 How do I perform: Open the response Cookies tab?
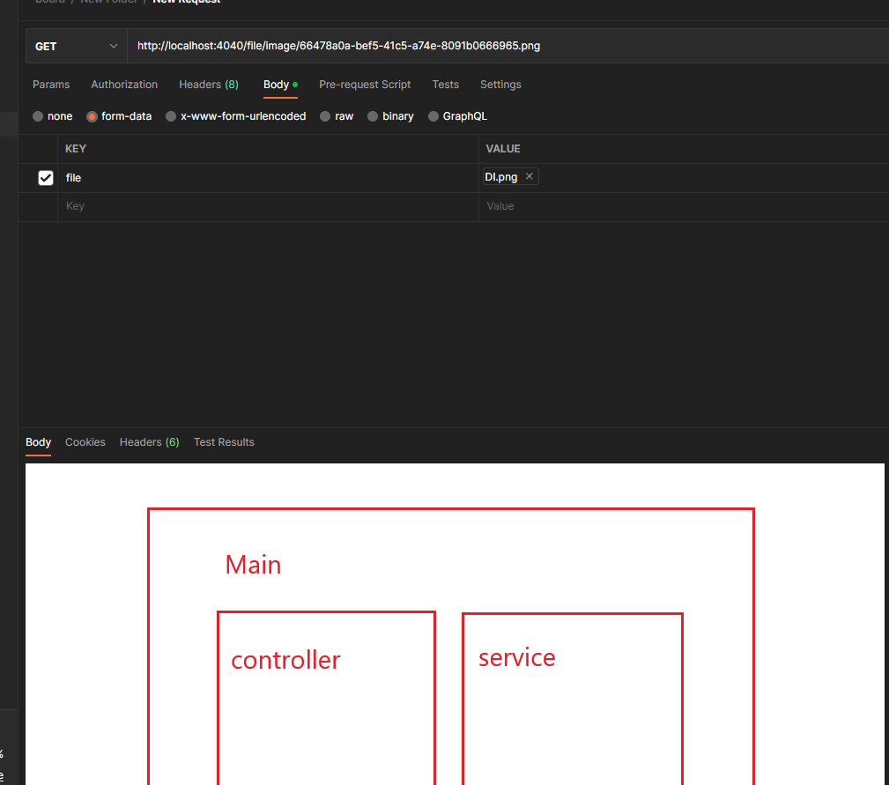[x=85, y=442]
